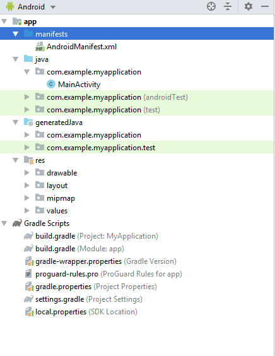Collapse the generatedJava folder arrow

tap(15, 122)
